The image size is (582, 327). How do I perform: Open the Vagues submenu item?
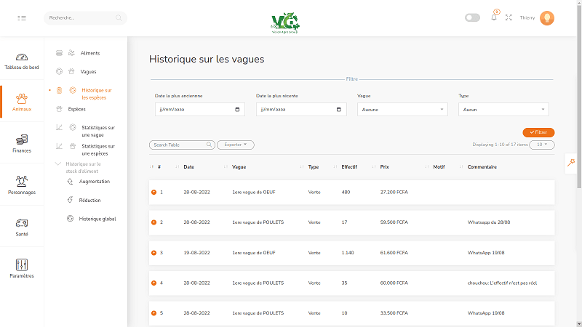[x=88, y=71]
